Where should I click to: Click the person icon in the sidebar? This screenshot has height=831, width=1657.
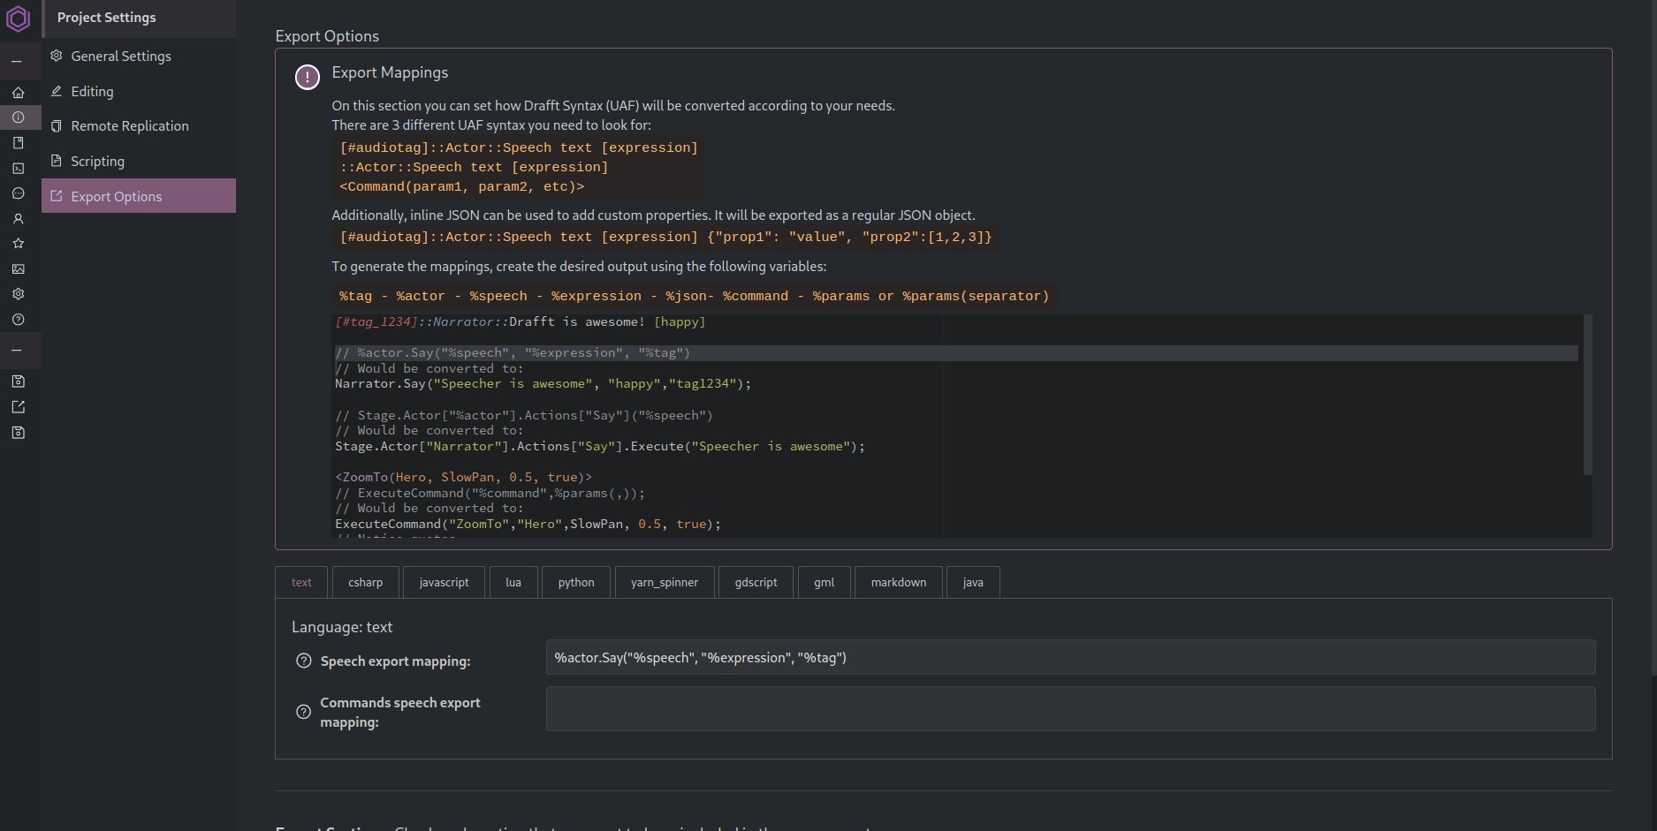coord(19,218)
